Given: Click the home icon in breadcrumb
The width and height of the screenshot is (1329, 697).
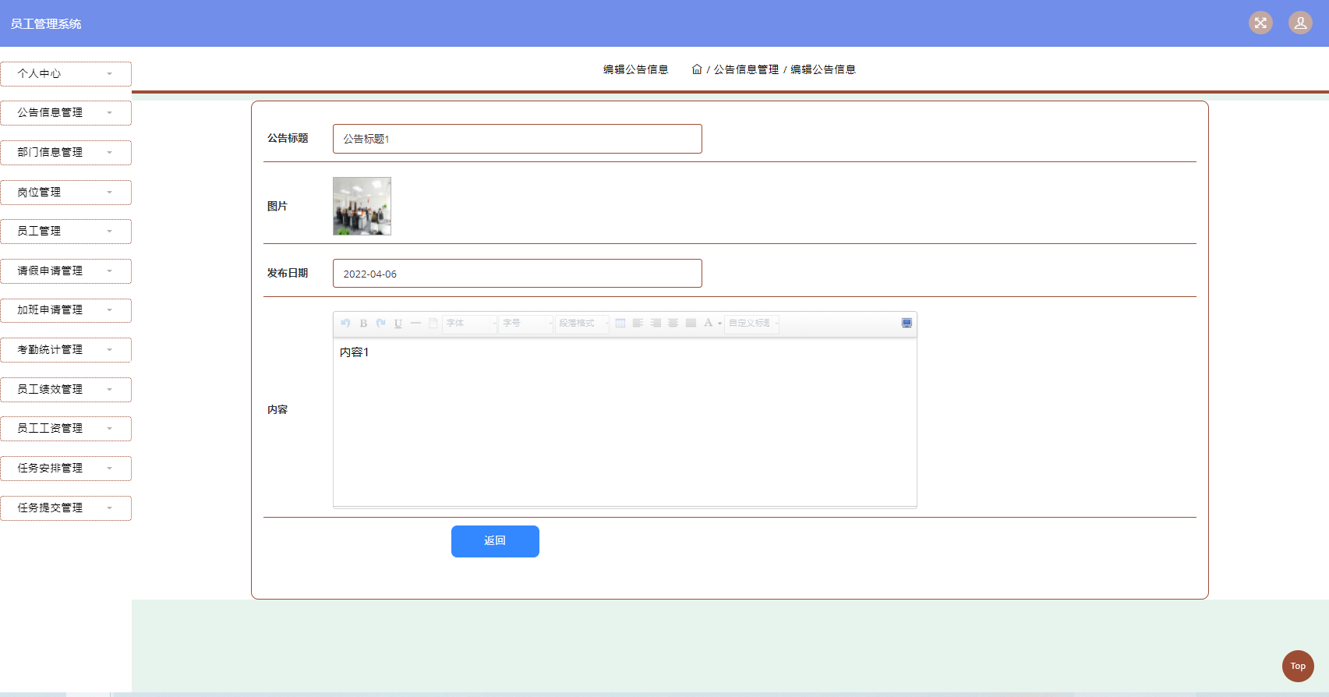Looking at the screenshot, I should point(697,69).
